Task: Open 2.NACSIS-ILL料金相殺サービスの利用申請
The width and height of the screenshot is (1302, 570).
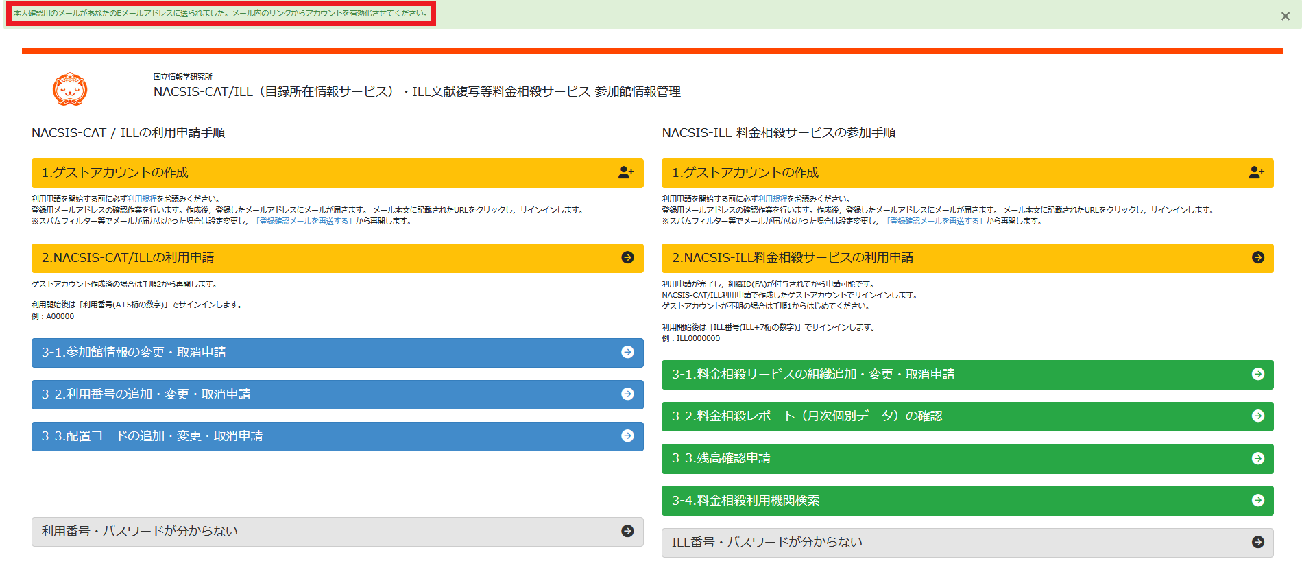Action: 967,258
